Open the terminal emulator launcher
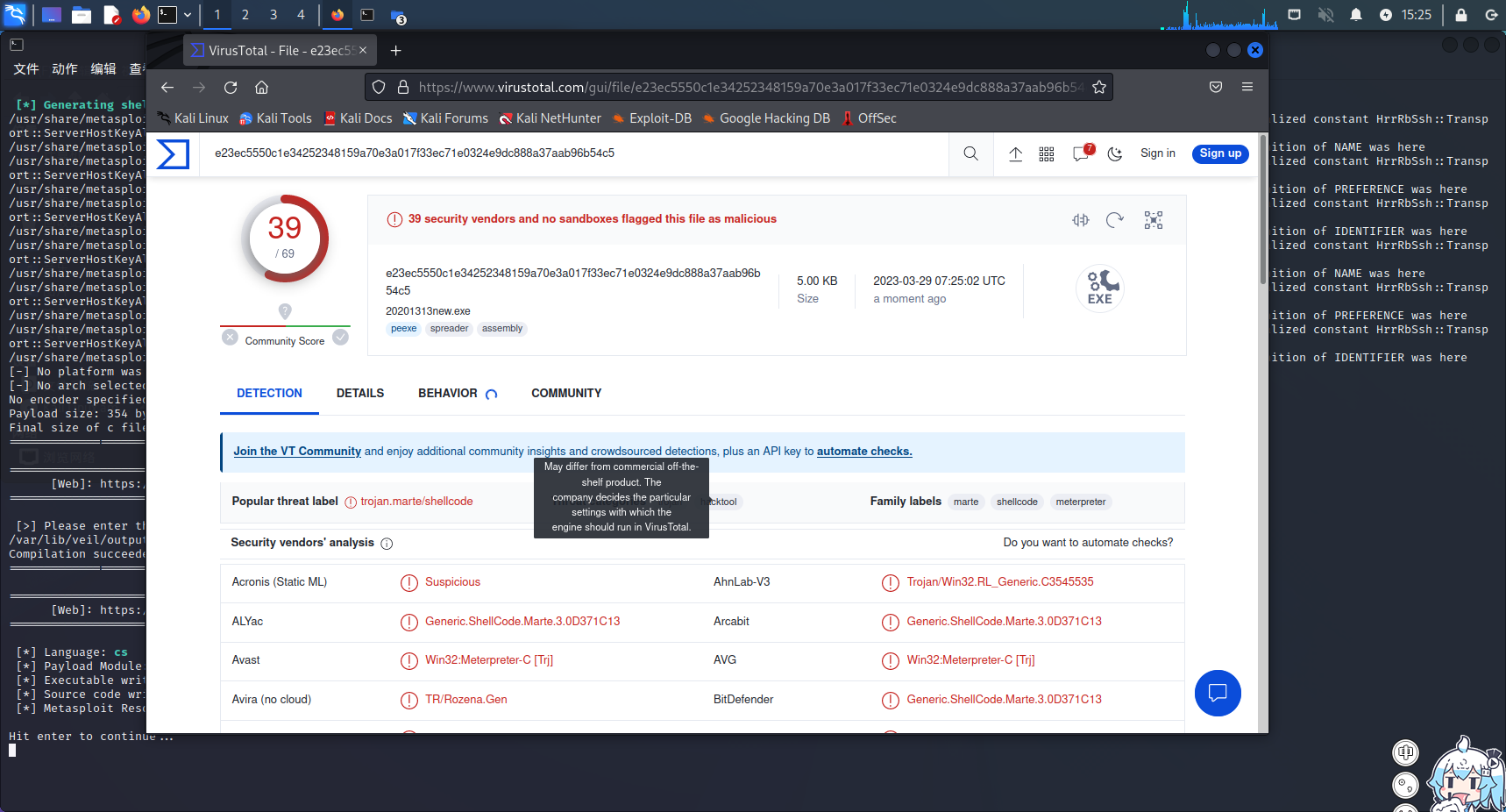Viewport: 1506px width, 812px height. click(x=167, y=15)
